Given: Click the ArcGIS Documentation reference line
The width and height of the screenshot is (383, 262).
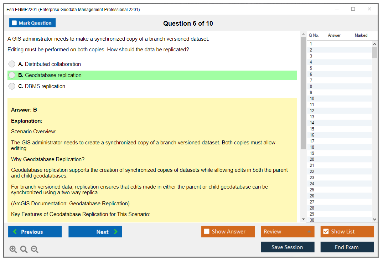Looking at the screenshot, I should tap(70, 203).
